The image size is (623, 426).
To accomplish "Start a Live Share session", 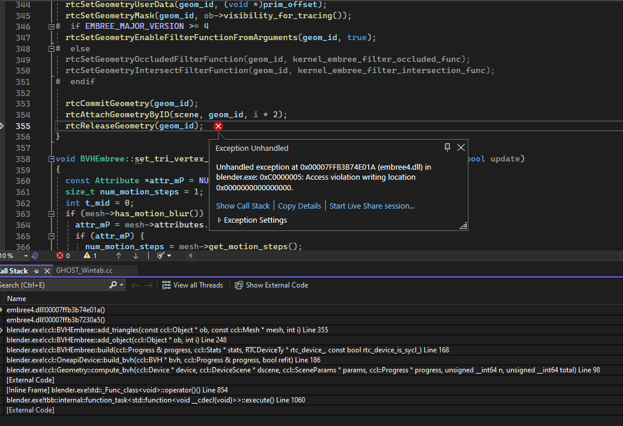I will [x=371, y=206].
